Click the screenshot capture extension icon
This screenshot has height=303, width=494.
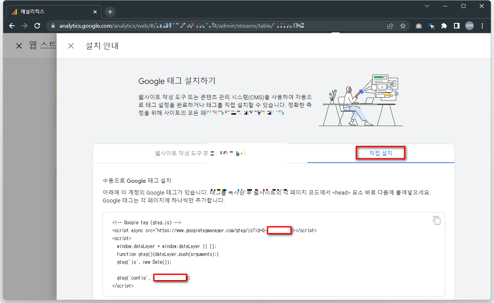tap(418, 25)
